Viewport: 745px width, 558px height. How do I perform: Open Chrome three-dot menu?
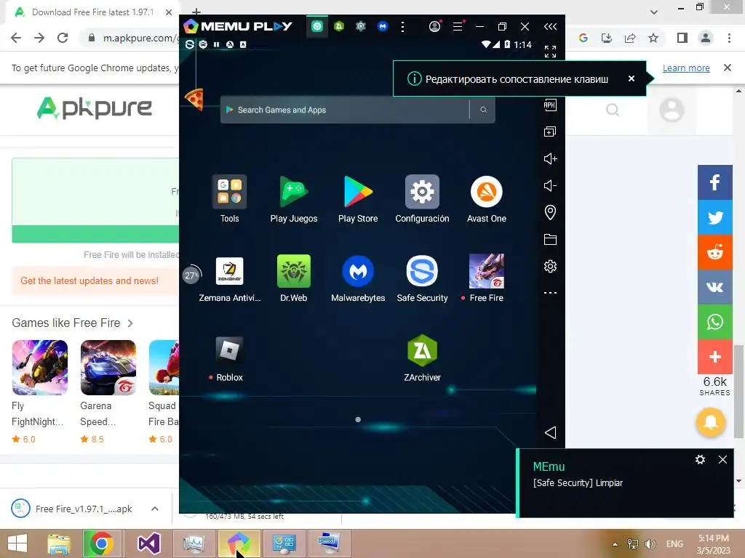coord(729,38)
